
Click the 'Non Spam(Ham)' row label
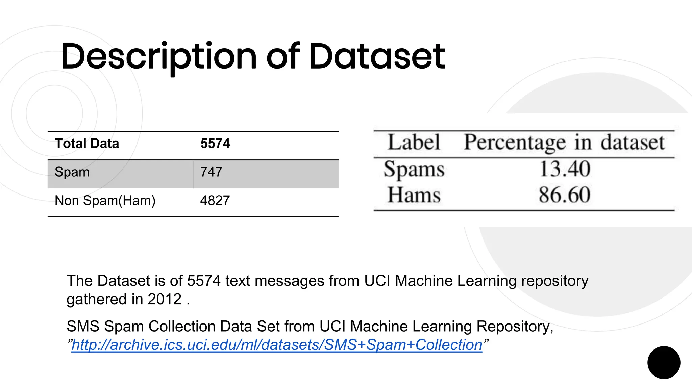point(105,201)
